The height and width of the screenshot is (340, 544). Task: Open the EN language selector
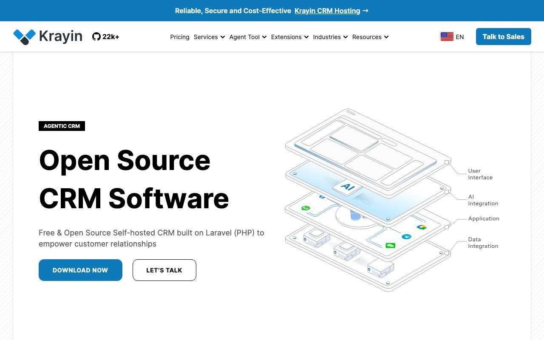click(x=452, y=37)
